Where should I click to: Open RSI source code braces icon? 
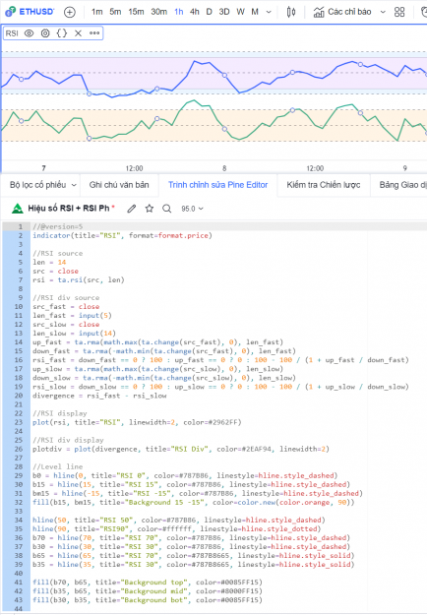pyautogui.click(x=62, y=33)
